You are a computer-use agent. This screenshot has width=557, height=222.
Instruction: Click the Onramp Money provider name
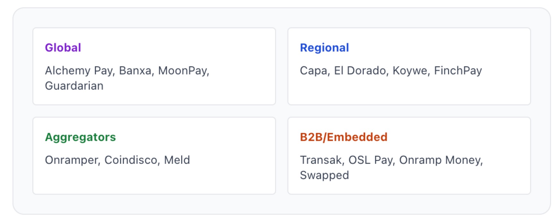point(441,160)
